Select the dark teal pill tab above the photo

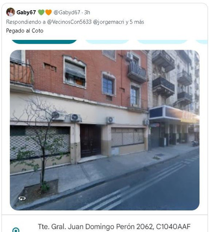[x=44, y=42]
